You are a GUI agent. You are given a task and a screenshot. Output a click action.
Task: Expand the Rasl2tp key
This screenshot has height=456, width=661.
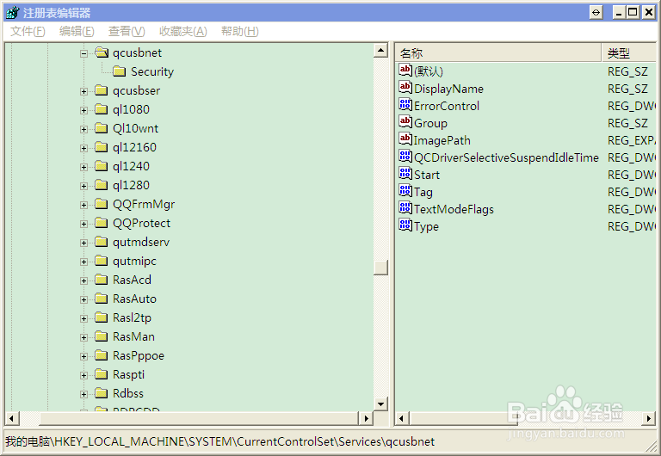tap(83, 319)
